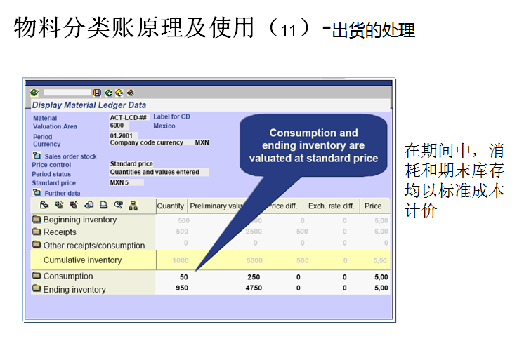Click the green Back arrow icon

point(108,93)
